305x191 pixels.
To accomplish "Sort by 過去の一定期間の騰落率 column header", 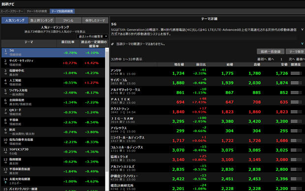I will pos(94,44).
